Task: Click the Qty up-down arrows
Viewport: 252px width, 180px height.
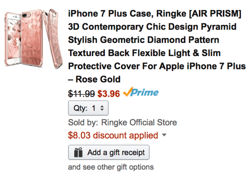Action: click(x=102, y=108)
